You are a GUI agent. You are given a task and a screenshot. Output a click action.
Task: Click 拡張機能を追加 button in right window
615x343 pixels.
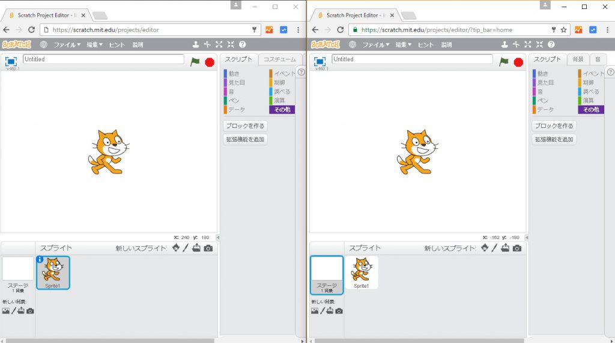[x=554, y=139]
